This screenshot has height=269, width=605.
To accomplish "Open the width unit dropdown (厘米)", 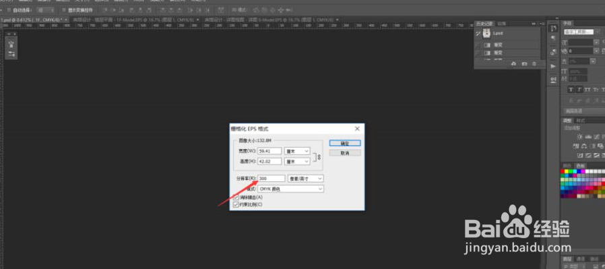I will (x=297, y=151).
